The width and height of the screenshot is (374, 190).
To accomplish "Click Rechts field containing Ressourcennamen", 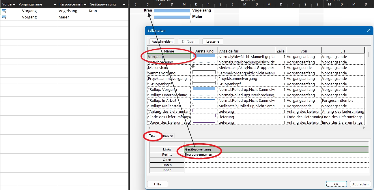I will 276,155.
